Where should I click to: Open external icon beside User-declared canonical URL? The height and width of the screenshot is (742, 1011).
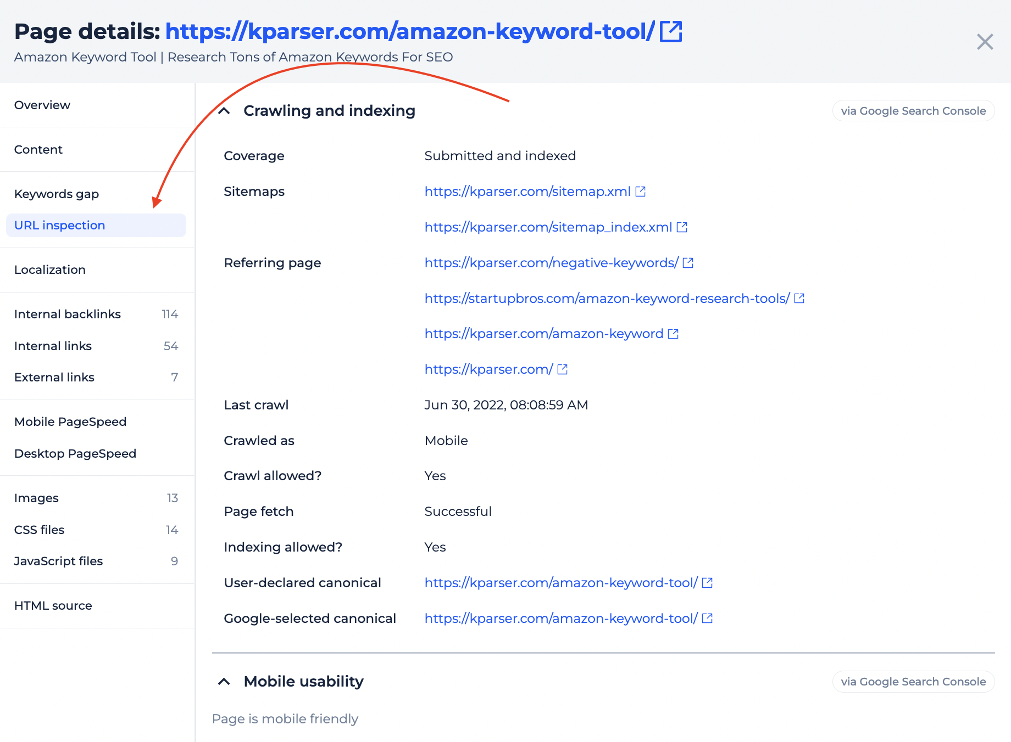(707, 583)
